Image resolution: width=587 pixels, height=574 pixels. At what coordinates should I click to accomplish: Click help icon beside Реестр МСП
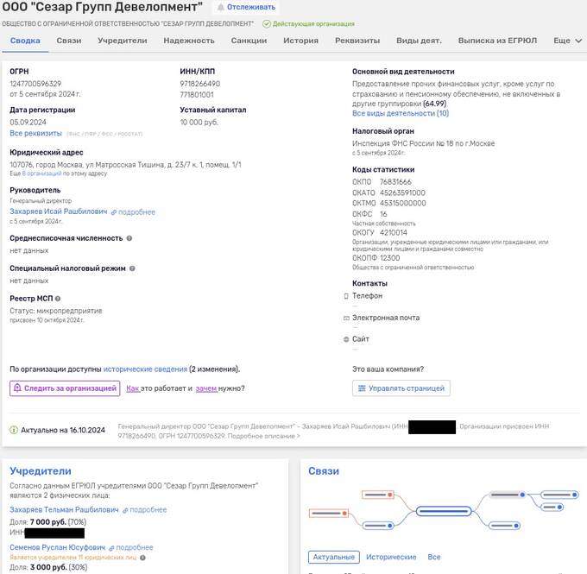[x=58, y=299]
